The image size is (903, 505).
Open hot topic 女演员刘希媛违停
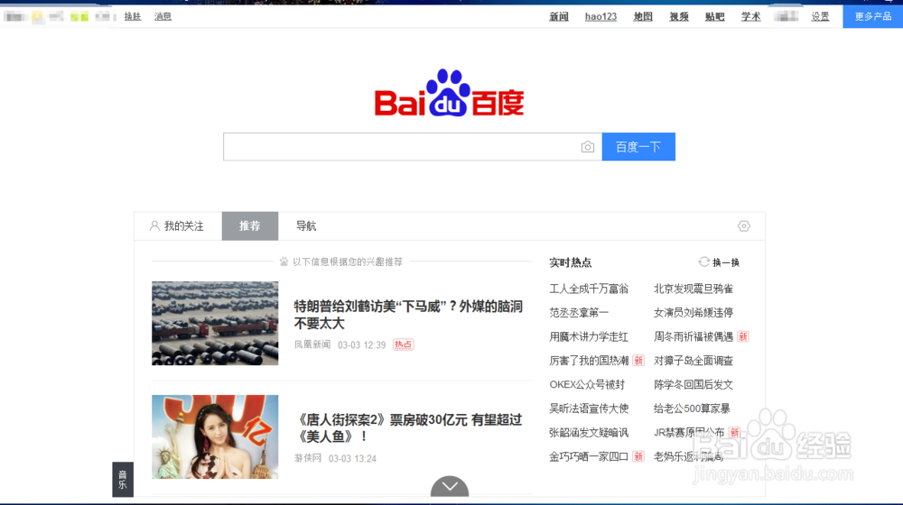694,313
